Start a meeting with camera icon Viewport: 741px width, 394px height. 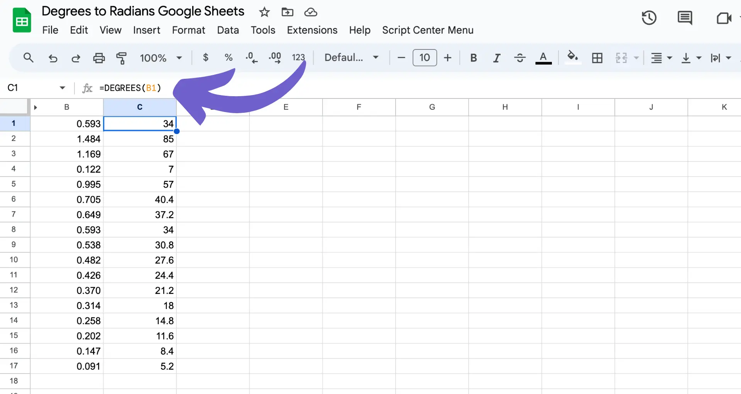[x=724, y=18]
